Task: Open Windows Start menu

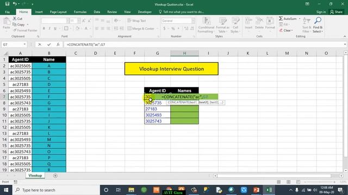Action: [x=6, y=190]
